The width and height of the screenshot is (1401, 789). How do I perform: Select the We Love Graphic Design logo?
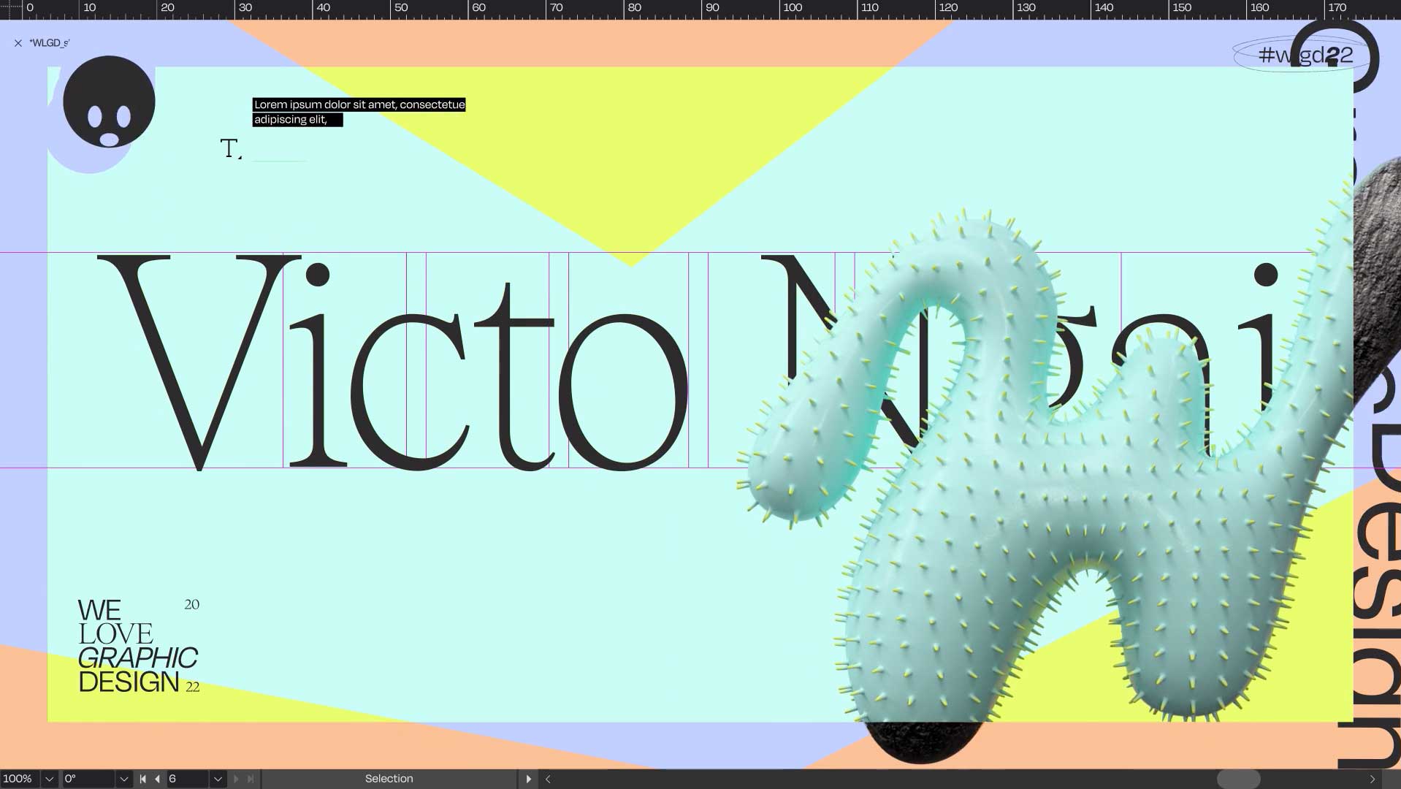tap(138, 646)
